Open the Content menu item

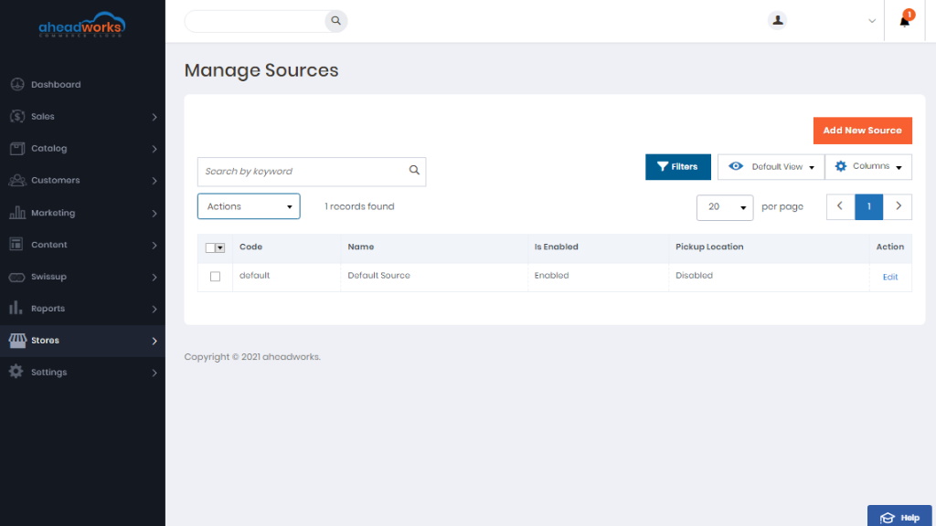(x=82, y=245)
